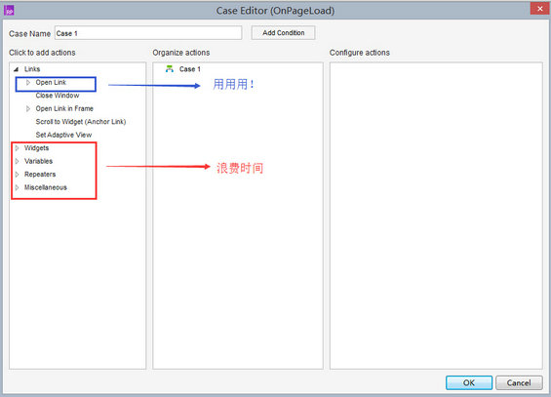Expand the Miscellaneous category arrow
The width and height of the screenshot is (551, 397).
pos(17,187)
